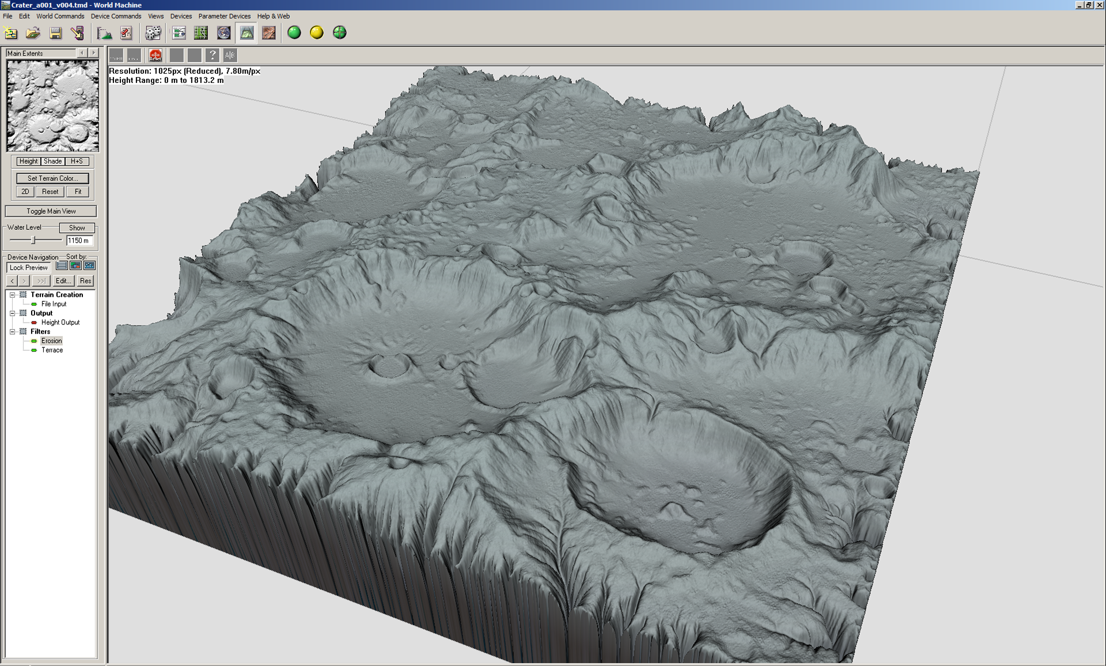
Task: Open the Parameter Devices menu
Action: (x=224, y=16)
